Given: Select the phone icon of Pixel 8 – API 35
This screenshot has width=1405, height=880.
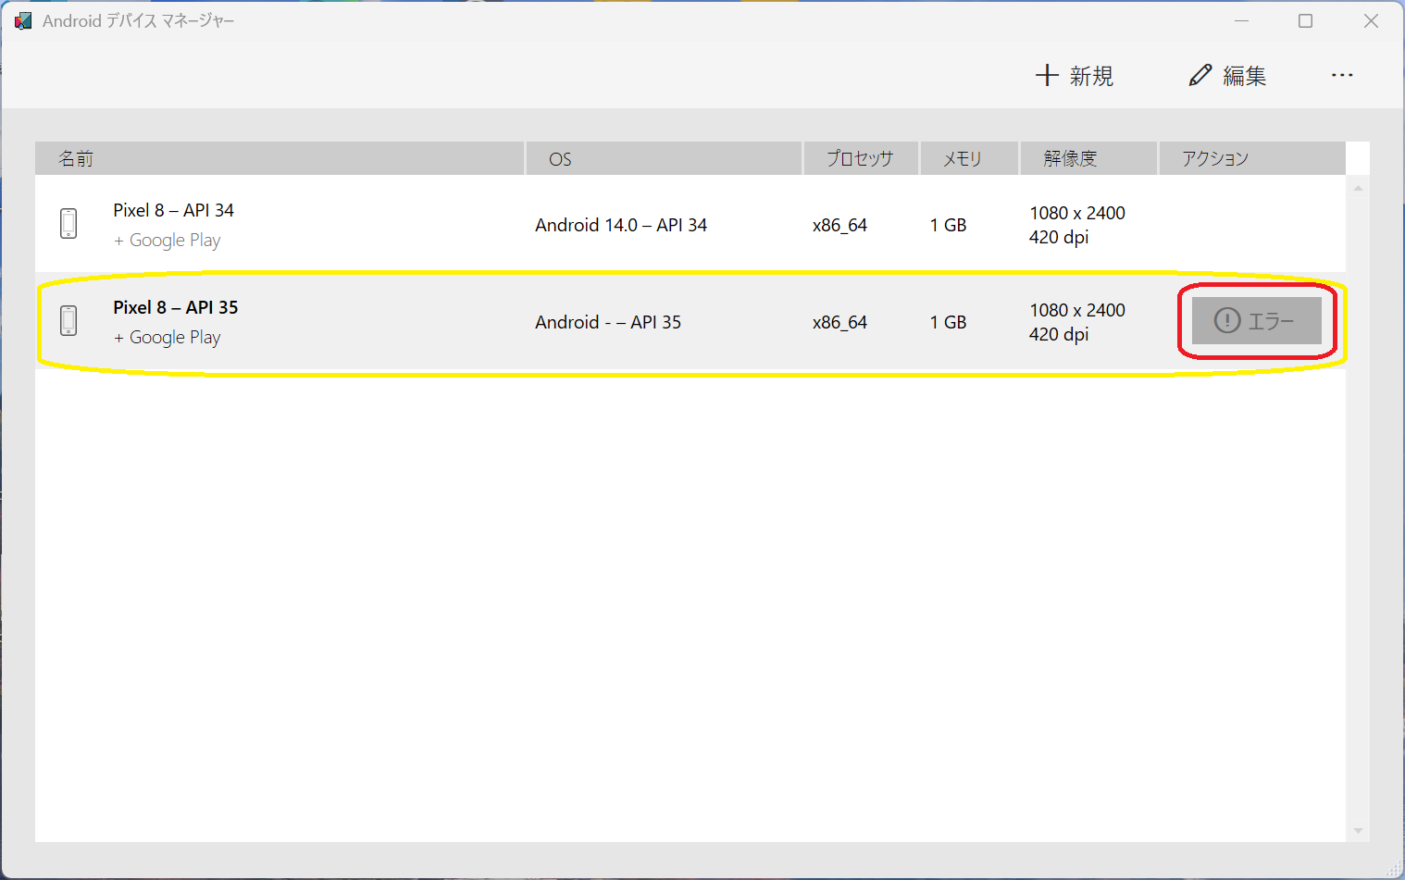Looking at the screenshot, I should 68,321.
